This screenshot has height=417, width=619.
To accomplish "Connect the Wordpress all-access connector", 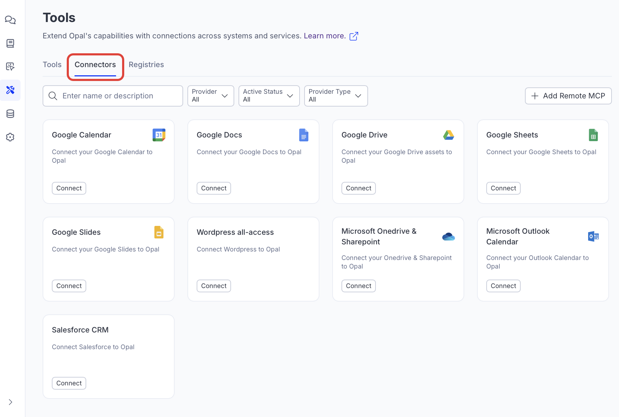I will (214, 286).
